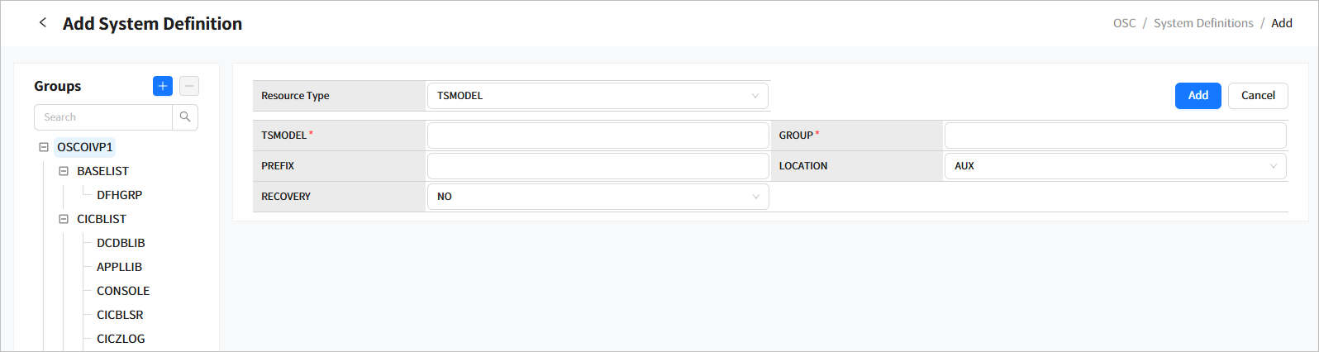Go to System Definitions breadcrumb
The height and width of the screenshot is (352, 1319).
1203,23
